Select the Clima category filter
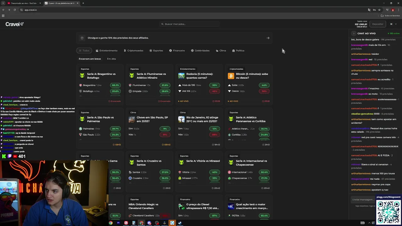Screen dimensions: 402x226 tap(221, 51)
